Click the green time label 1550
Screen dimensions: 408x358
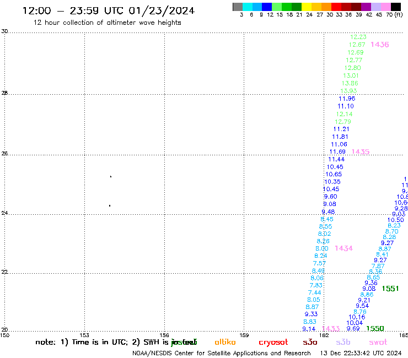tap(375, 329)
